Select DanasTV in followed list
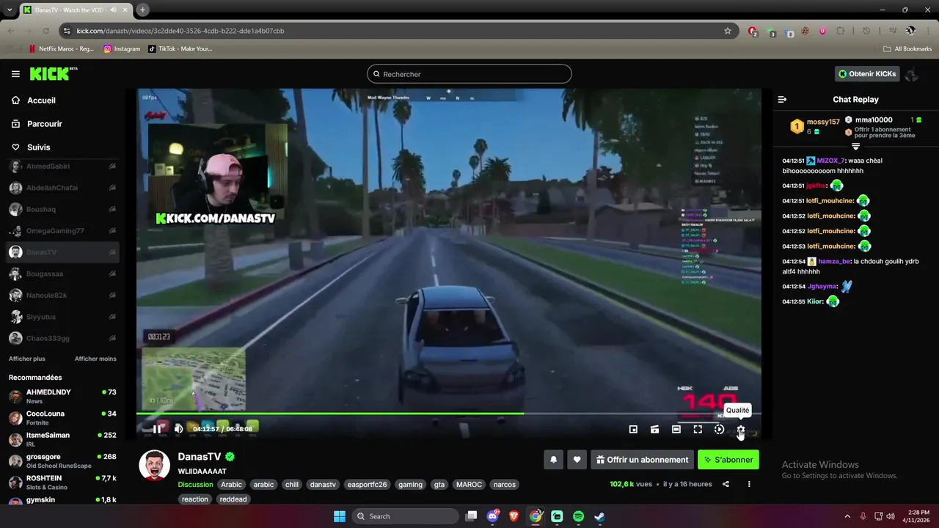The image size is (939, 528). click(62, 252)
